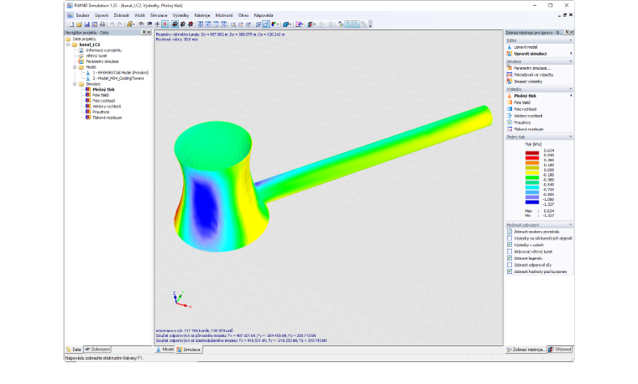Click Smazat výsledky icon
Viewport: 638px width, 384px height.
pos(510,82)
